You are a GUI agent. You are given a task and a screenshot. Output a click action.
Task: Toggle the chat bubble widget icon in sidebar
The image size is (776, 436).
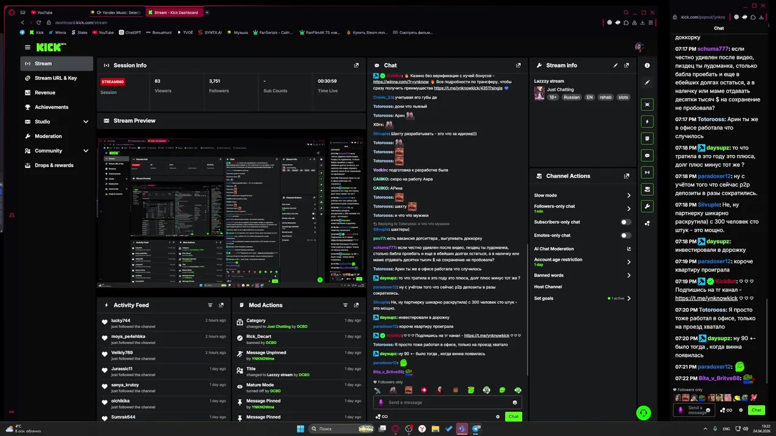(647, 155)
